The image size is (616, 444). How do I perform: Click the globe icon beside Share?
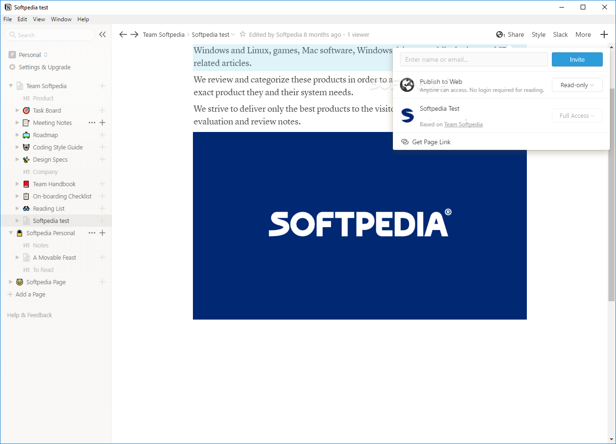tap(500, 34)
